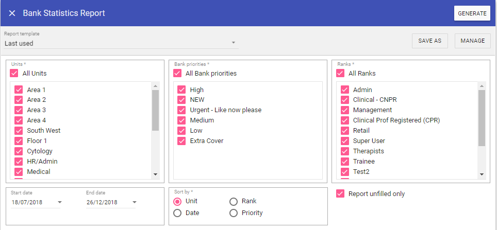
Task: Open the Start date dropdown
Action: (59, 202)
